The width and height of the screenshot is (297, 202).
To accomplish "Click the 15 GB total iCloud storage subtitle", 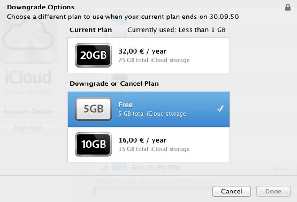I will pos(154,149).
